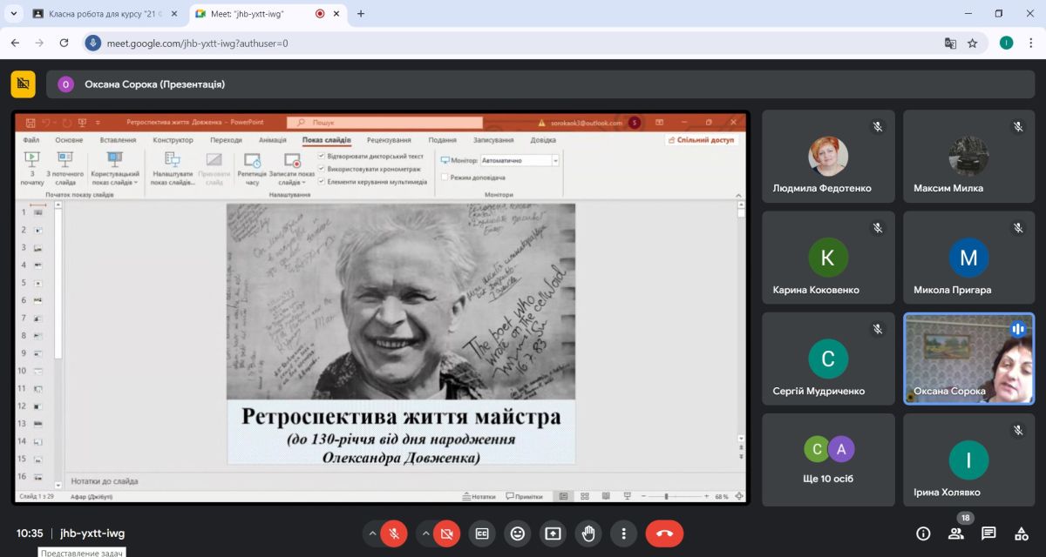Viewport: 1046px width, 557px height.
Task: Click the raise hand icon
Action: pyautogui.click(x=588, y=534)
